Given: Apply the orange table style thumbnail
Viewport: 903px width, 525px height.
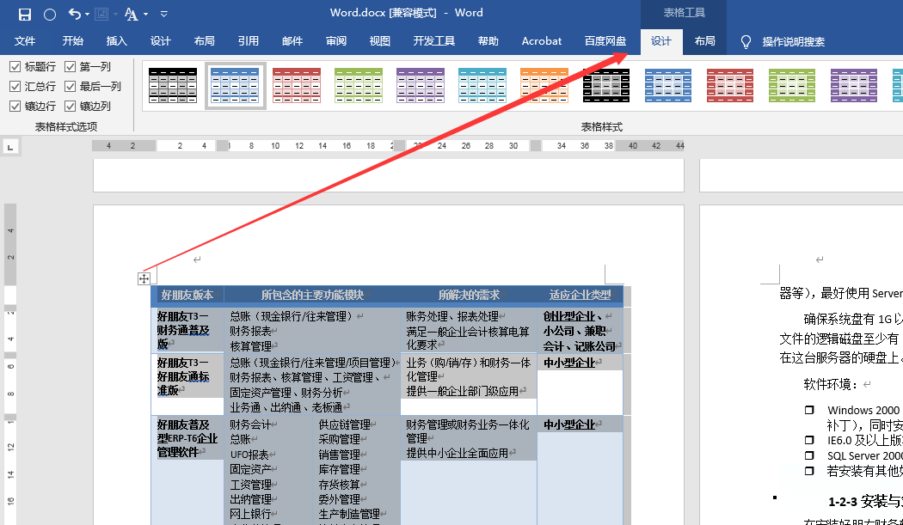Looking at the screenshot, I should (544, 85).
